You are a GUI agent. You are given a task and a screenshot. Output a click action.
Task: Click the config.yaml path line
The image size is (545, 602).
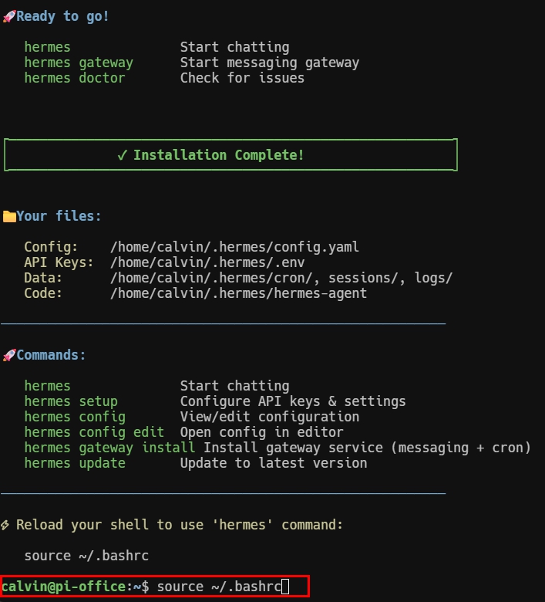pos(234,247)
